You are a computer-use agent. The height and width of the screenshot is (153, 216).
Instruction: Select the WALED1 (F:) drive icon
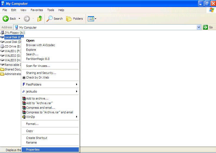(2, 51)
